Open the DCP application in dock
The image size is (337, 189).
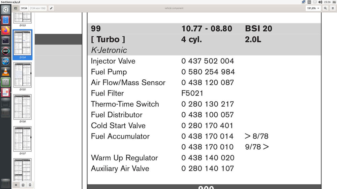(x=6, y=51)
